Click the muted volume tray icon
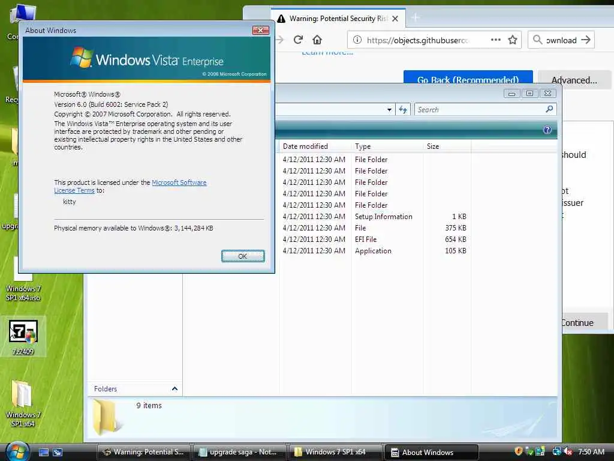This screenshot has width=614, height=461. pos(568,451)
